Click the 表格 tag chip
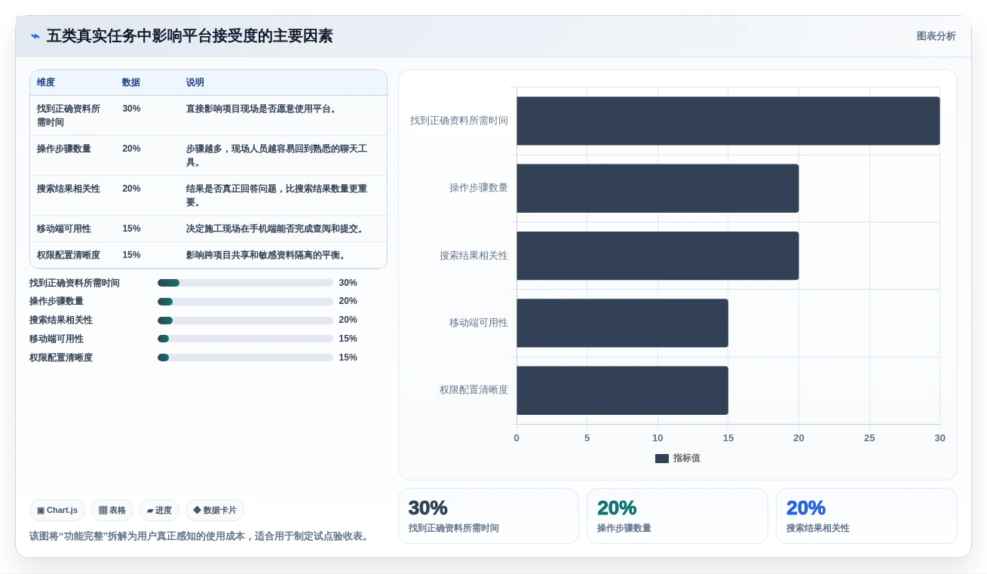The width and height of the screenshot is (987, 574). point(112,510)
